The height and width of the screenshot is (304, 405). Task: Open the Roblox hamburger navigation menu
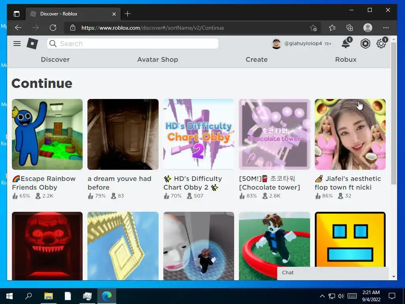17,44
